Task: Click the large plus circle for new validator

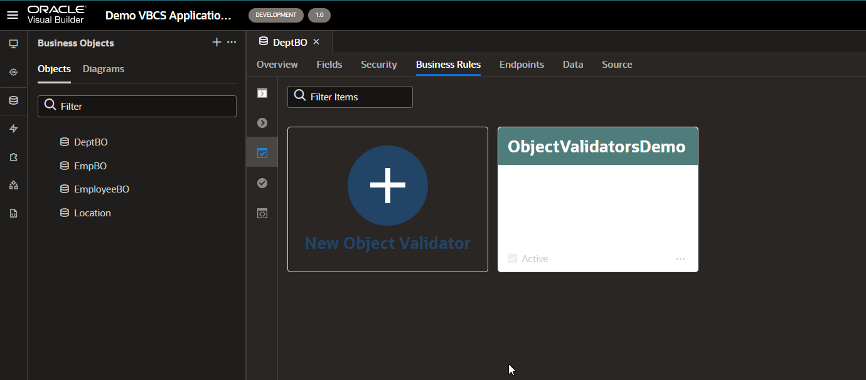Action: [388, 186]
